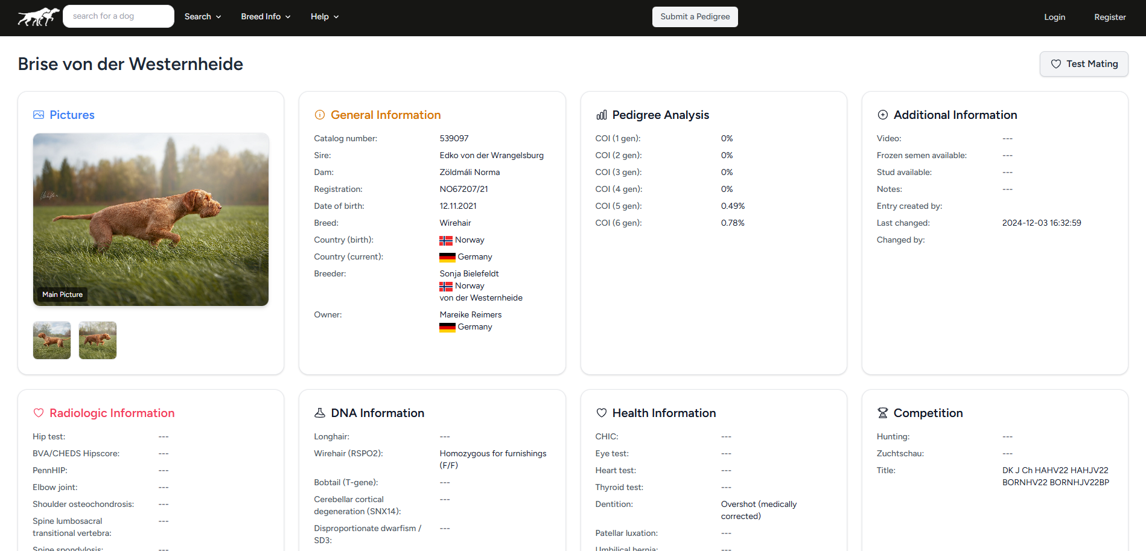The width and height of the screenshot is (1146, 551).
Task: Open sire Edko von der Wrangelsburg
Action: pos(491,155)
